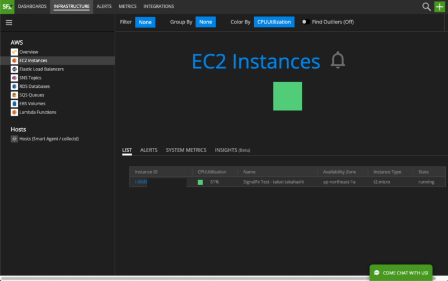
Task: Click the small green CPU swatch in the row
Action: (x=200, y=182)
